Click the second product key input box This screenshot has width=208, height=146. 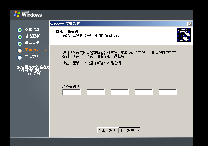pyautogui.click(x=95, y=92)
